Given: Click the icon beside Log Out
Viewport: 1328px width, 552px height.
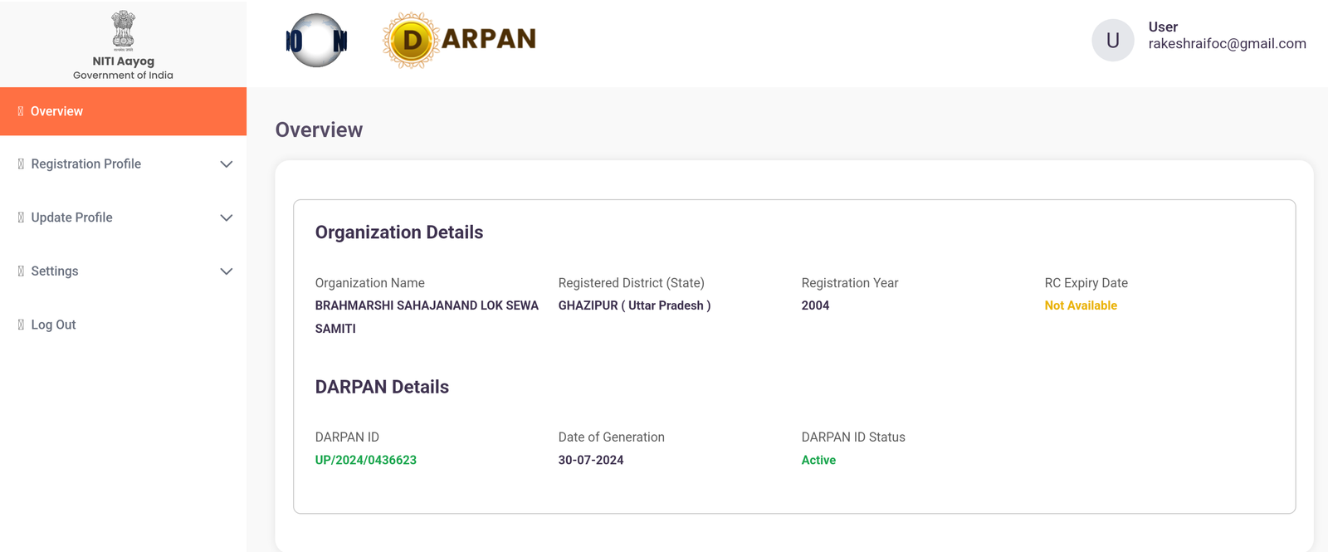Looking at the screenshot, I should [21, 325].
